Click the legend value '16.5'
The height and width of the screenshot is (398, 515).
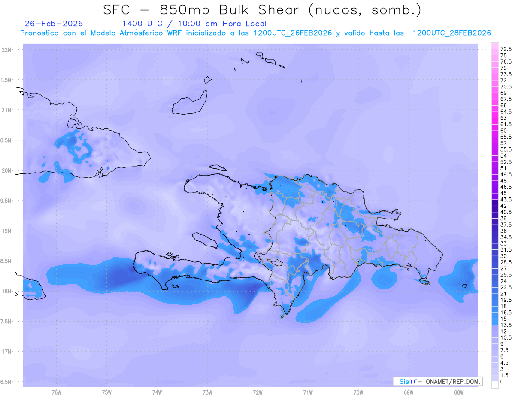[507, 313]
